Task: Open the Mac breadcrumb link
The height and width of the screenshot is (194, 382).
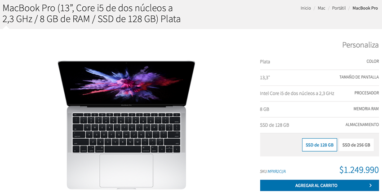Action: (x=321, y=8)
